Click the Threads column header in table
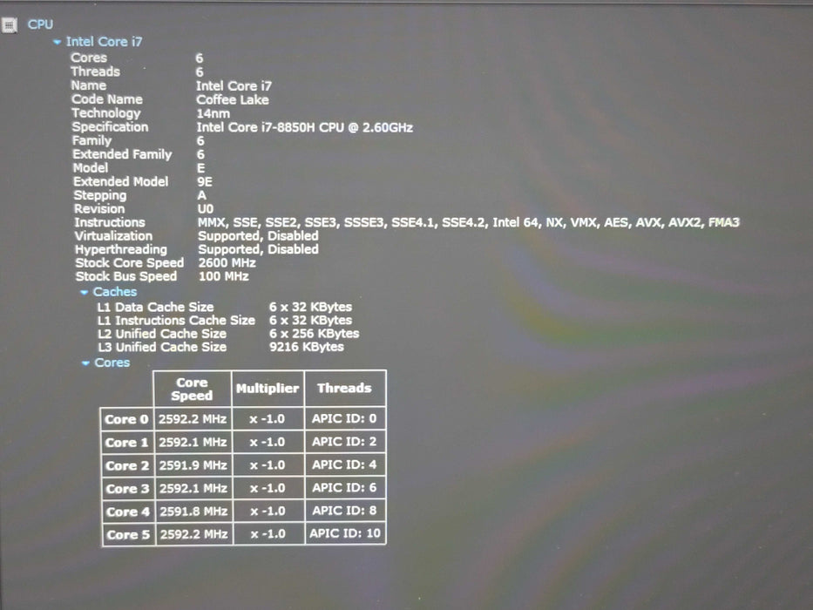This screenshot has width=813, height=610. 345,388
